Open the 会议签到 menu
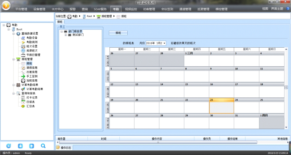 coord(167,9)
